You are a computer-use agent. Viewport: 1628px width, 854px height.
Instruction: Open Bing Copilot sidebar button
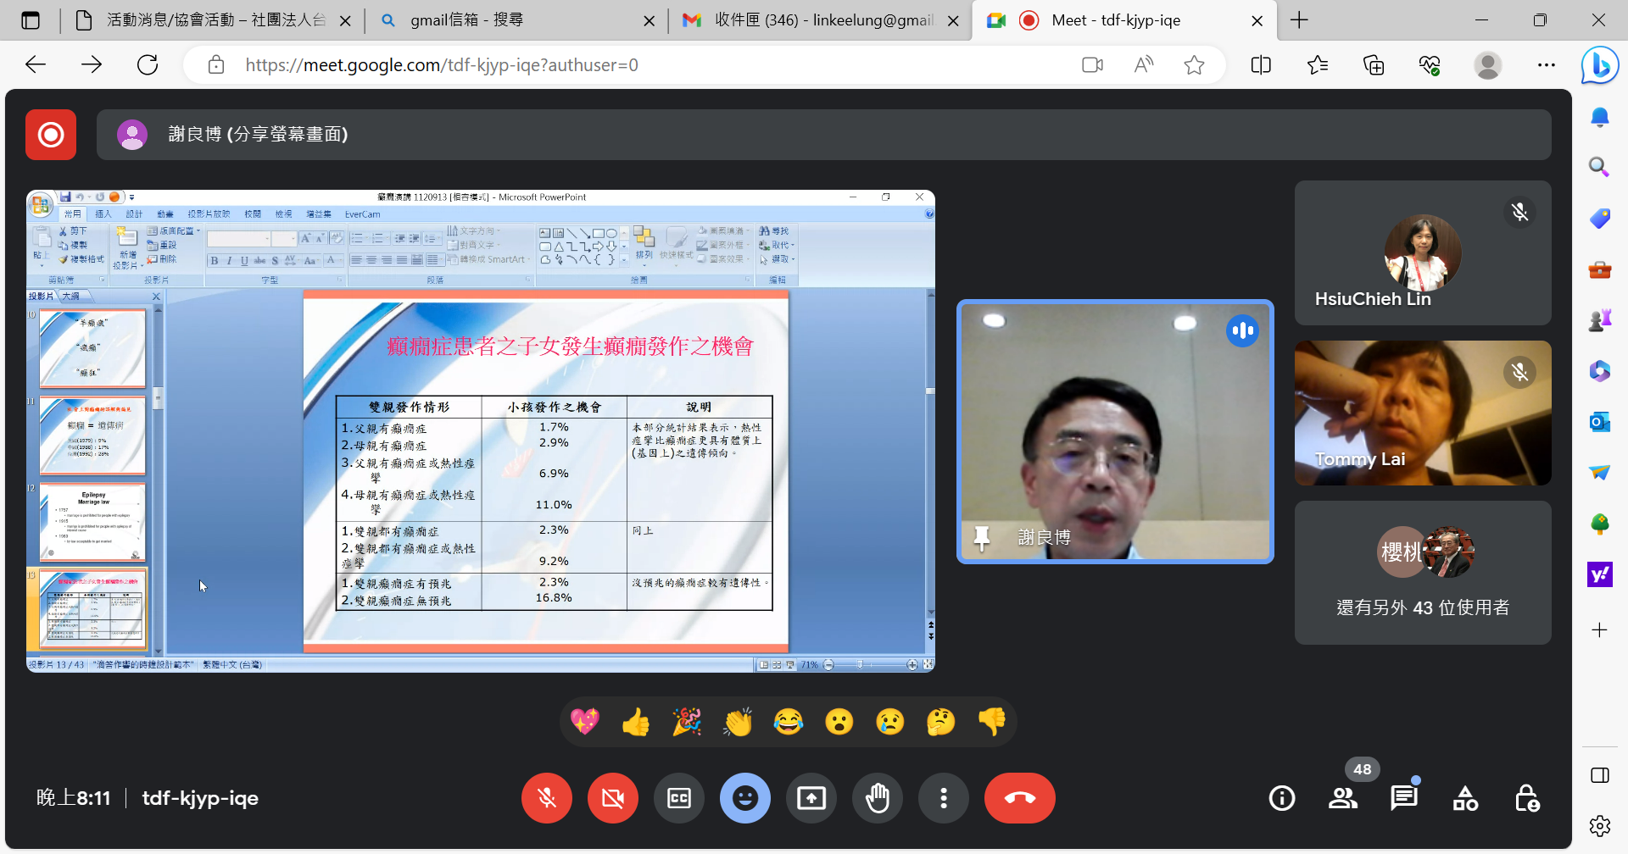click(1600, 65)
